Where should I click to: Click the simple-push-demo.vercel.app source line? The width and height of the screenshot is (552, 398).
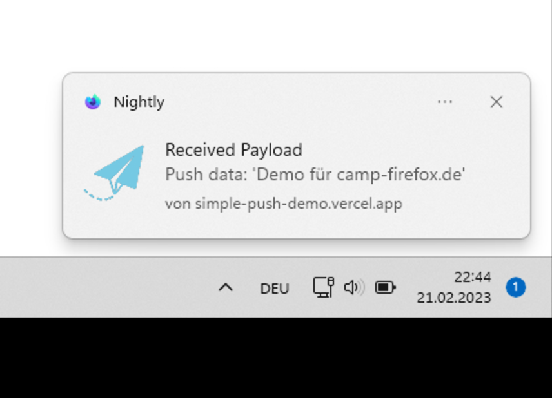coord(283,204)
